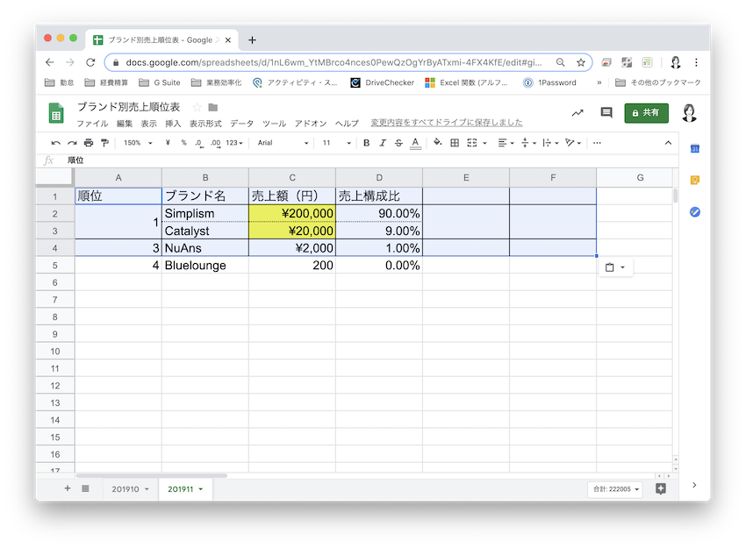Click the 変更内容をすべてドライブに保存しました link
Image resolution: width=746 pixels, height=548 pixels.
point(446,123)
